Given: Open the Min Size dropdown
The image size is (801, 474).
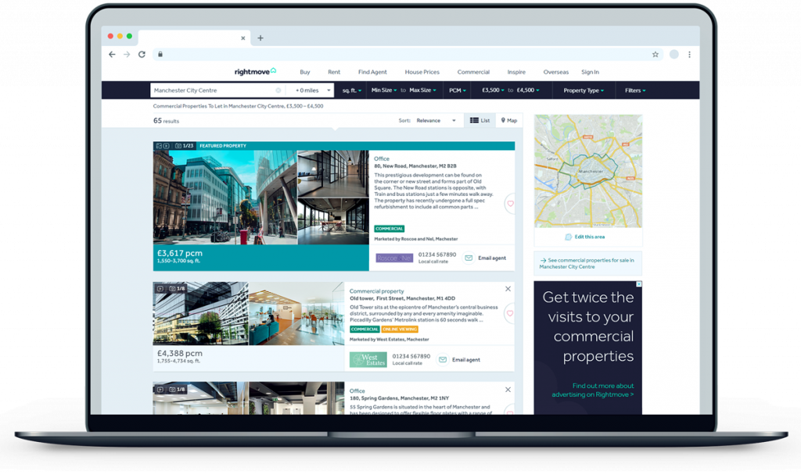Looking at the screenshot, I should (x=381, y=90).
